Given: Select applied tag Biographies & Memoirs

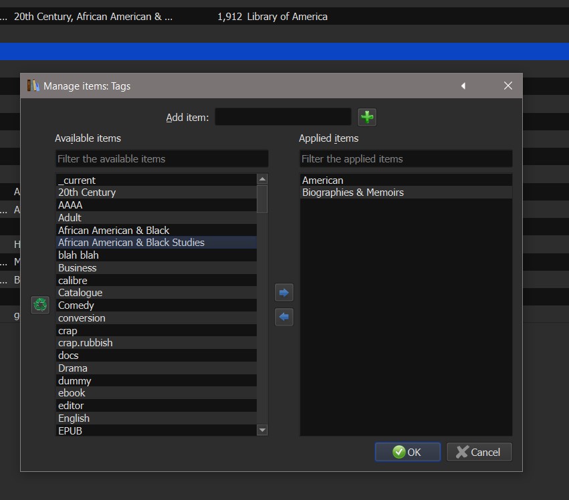Looking at the screenshot, I should pyautogui.click(x=406, y=193).
